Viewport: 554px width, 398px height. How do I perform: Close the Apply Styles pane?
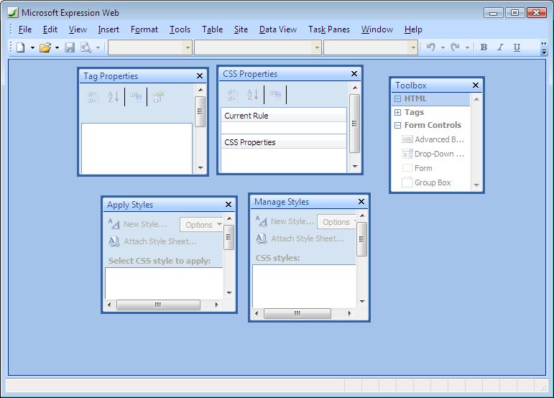tap(228, 205)
